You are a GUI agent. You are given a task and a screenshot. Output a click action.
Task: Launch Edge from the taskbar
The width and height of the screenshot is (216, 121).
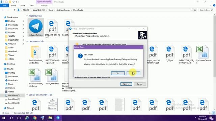click(27, 118)
